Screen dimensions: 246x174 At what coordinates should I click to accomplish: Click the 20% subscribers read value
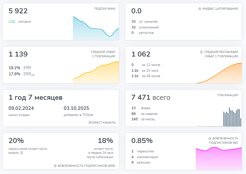point(16,140)
